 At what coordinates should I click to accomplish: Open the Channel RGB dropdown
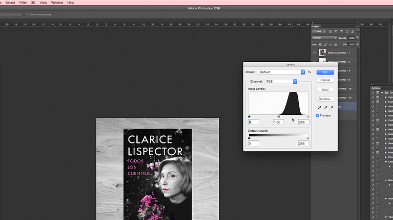click(x=281, y=81)
